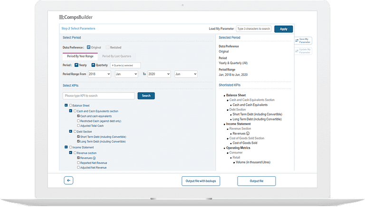Click the Revenues info icon in Shortlisted KPIs

(248, 134)
